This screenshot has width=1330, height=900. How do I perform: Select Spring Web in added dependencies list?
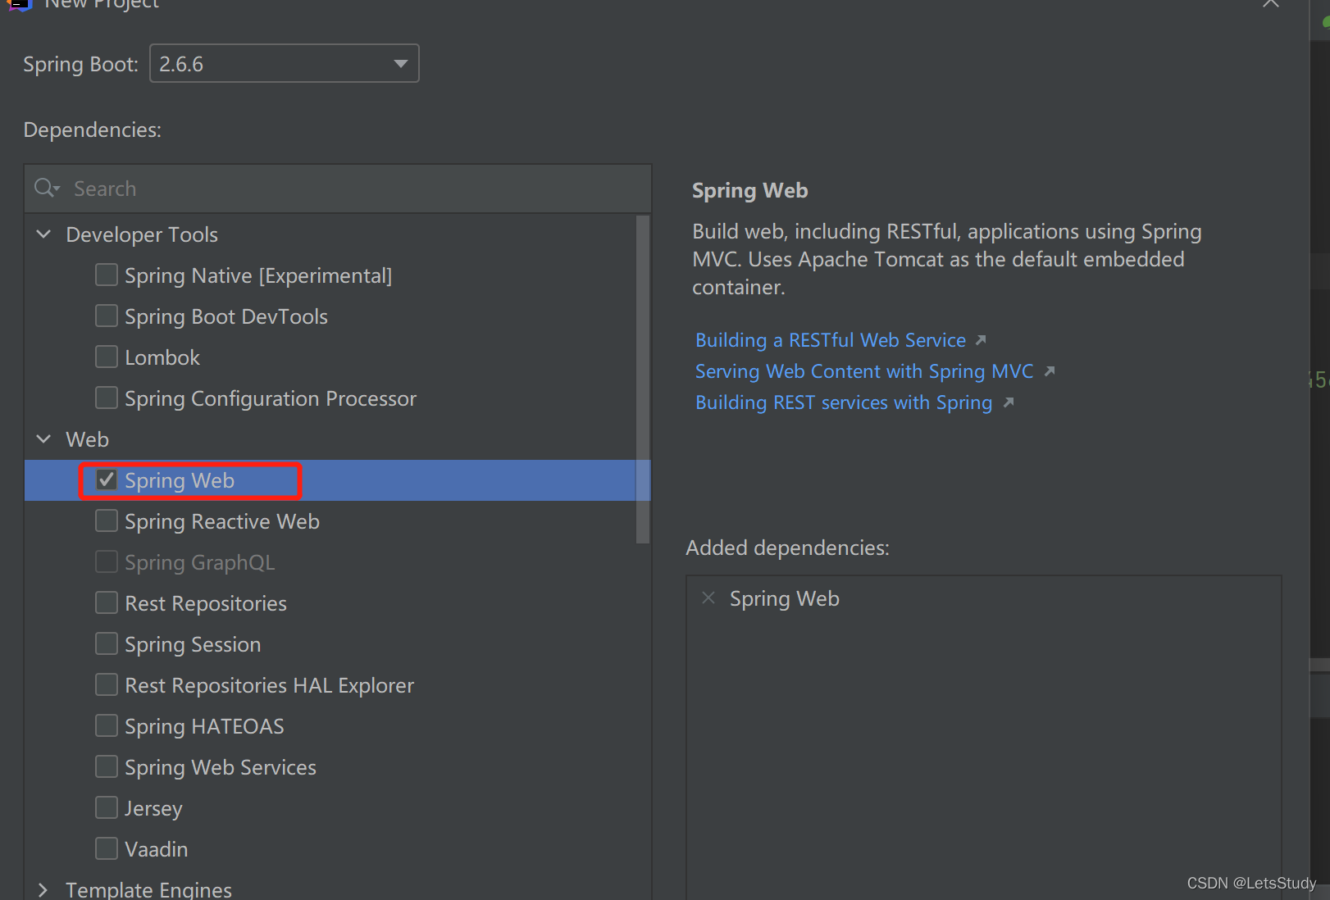click(785, 598)
